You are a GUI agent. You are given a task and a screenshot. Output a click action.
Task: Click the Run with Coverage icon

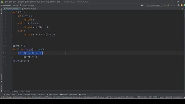pyautogui.click(x=171, y=5)
